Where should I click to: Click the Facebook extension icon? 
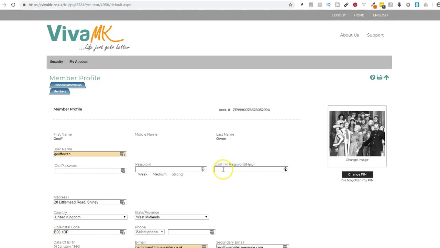pos(390,5)
